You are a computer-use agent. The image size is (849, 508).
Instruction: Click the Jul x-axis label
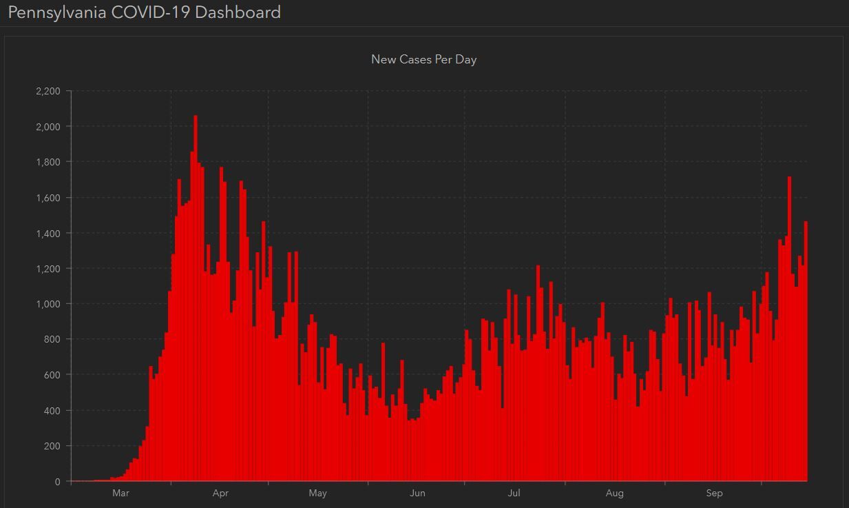(x=514, y=494)
